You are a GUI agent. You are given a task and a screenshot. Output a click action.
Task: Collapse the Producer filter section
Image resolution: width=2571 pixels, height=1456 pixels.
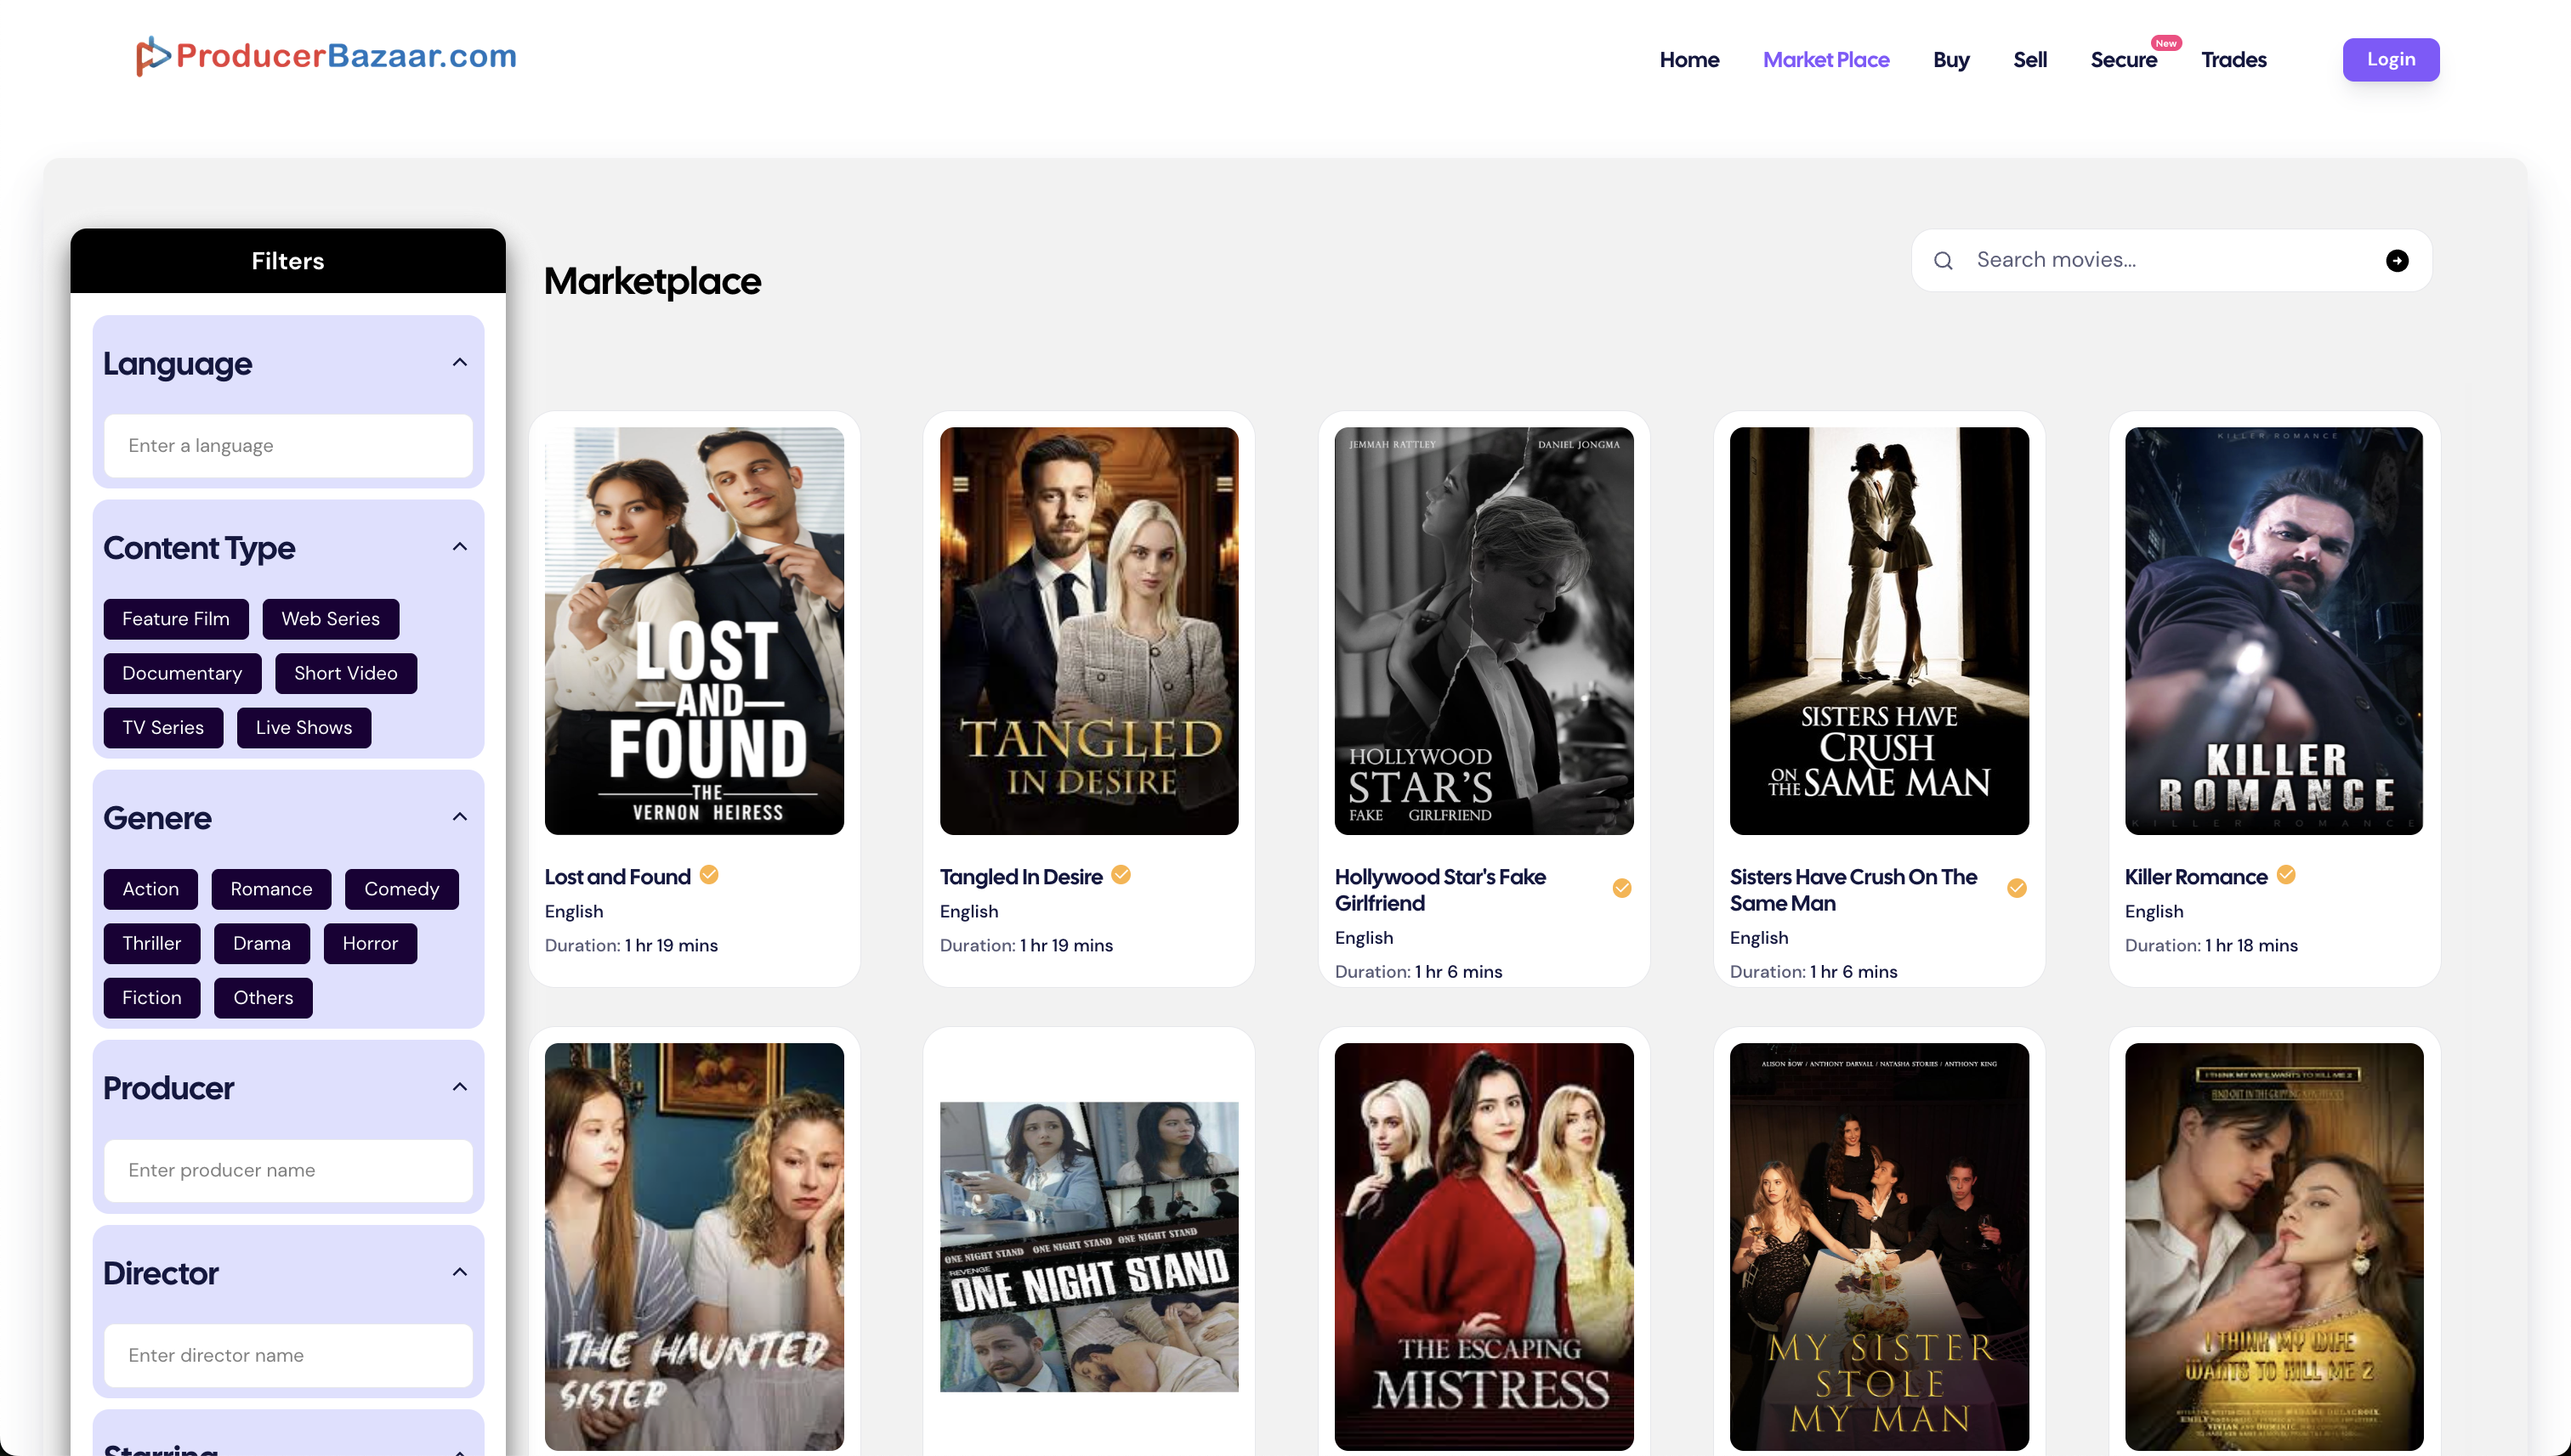pyautogui.click(x=459, y=1087)
